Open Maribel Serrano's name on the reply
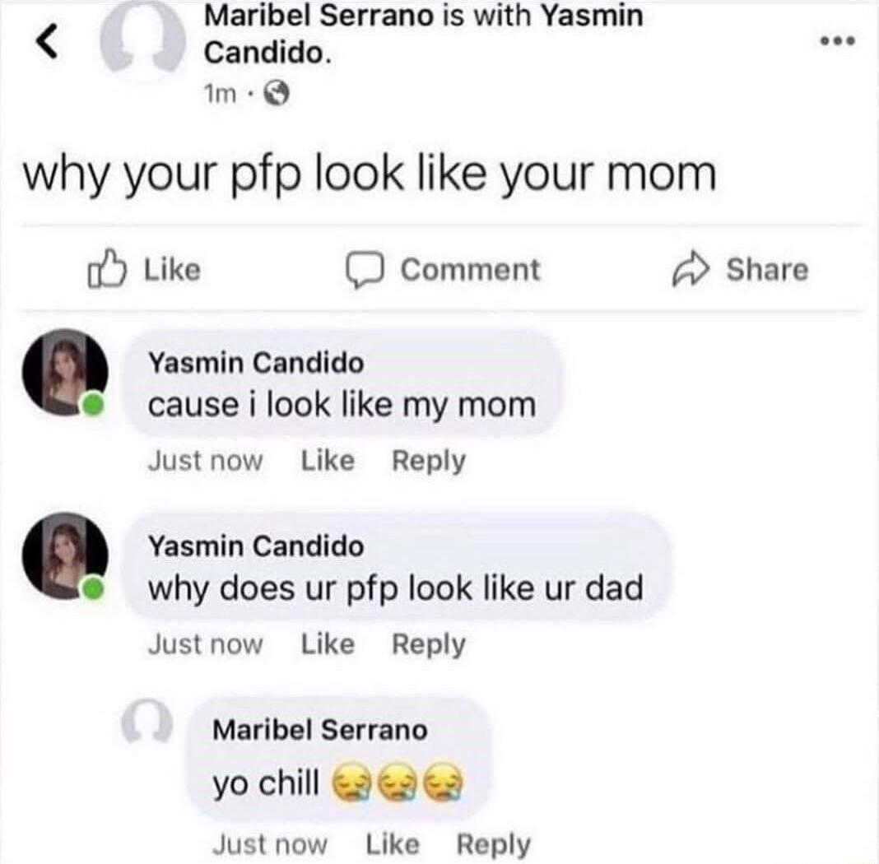The height and width of the screenshot is (864, 879). pyautogui.click(x=320, y=730)
